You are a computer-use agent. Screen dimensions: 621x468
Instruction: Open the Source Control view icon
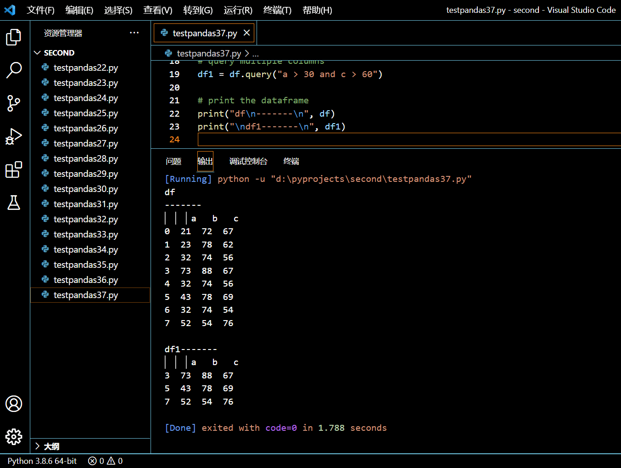pos(14,103)
